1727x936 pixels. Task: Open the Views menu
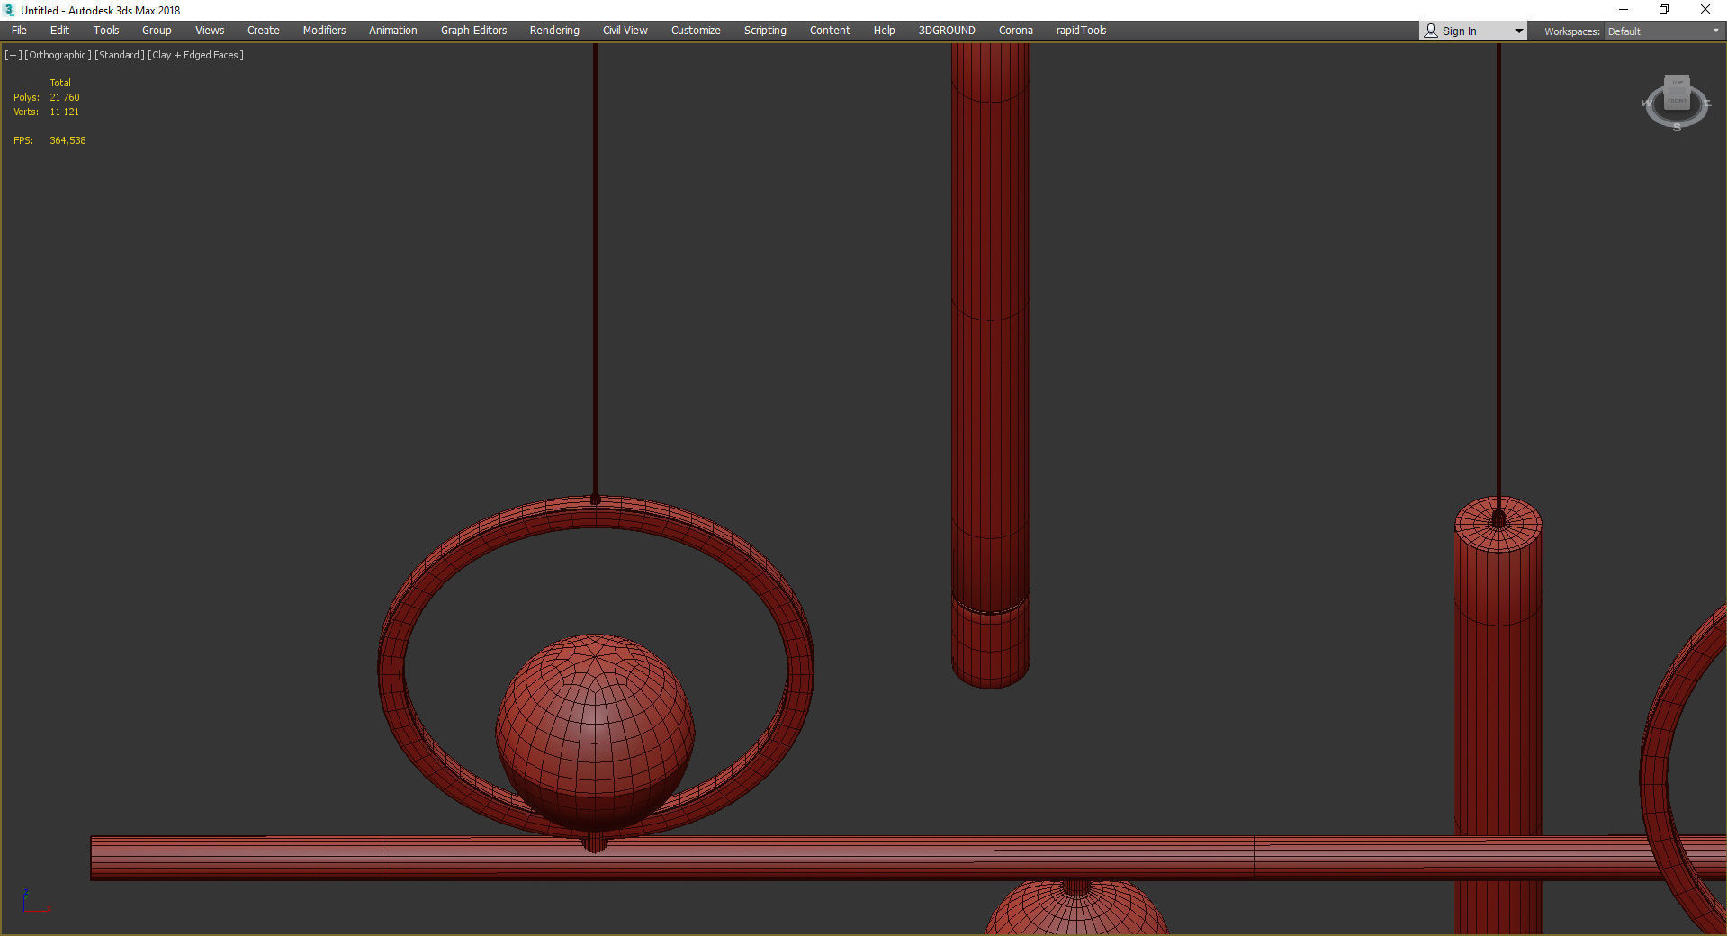[210, 31]
